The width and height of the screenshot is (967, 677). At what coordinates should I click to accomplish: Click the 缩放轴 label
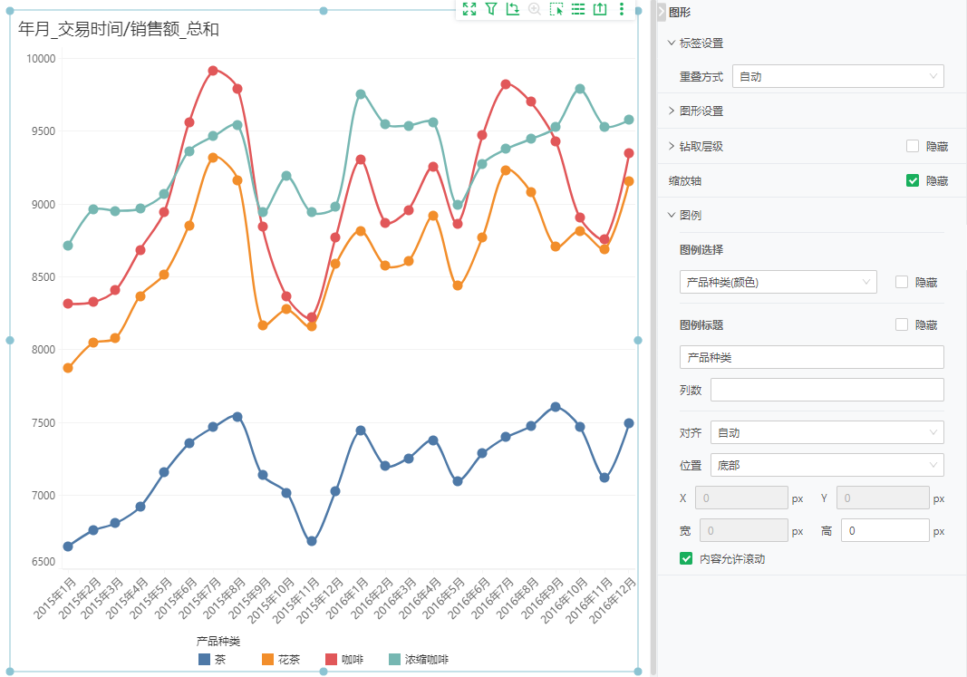684,180
